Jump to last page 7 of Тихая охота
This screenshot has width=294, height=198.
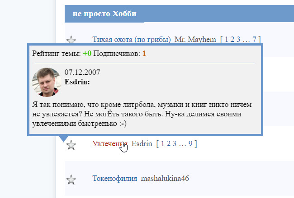pyautogui.click(x=254, y=39)
